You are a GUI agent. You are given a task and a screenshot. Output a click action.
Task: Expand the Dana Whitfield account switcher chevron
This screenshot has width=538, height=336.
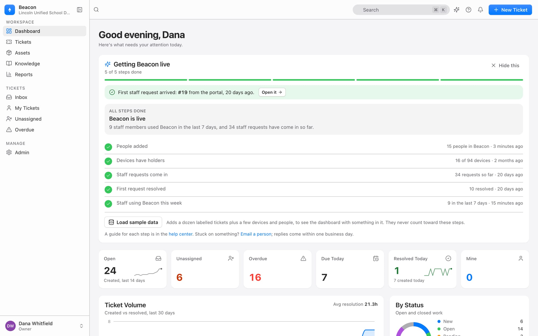[82, 326]
